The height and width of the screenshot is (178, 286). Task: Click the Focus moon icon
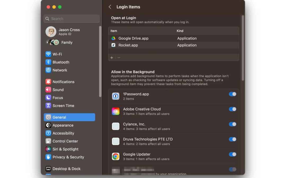click(x=48, y=98)
